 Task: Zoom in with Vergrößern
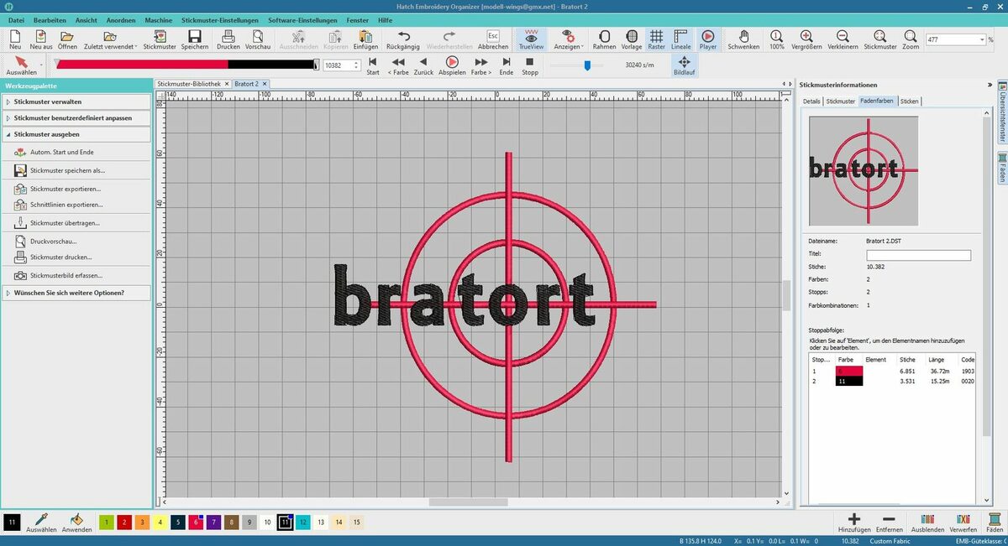(x=806, y=40)
